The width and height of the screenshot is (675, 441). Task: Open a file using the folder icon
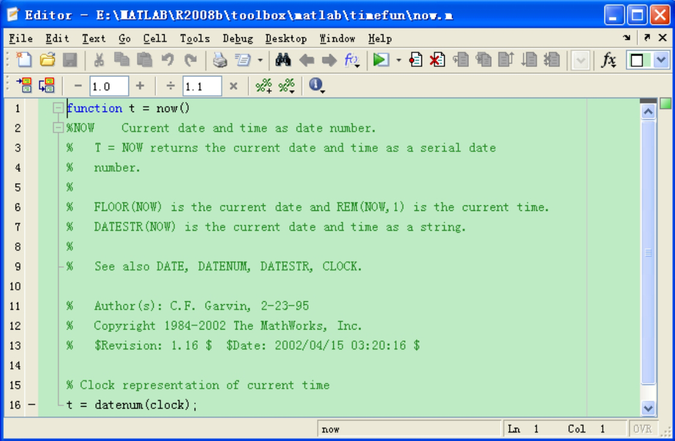(48, 60)
